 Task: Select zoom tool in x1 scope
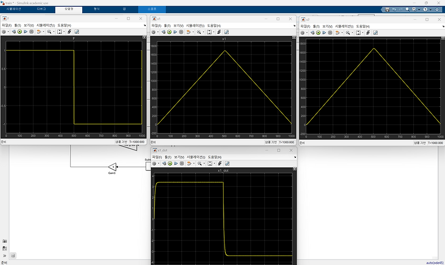point(199,32)
